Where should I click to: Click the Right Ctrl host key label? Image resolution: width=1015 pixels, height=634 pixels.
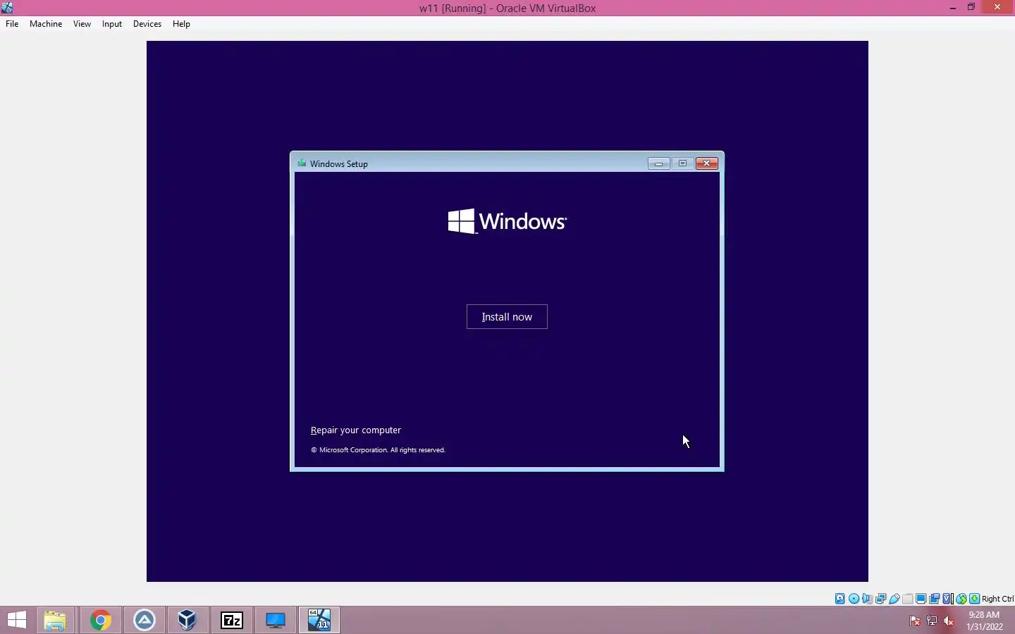[x=997, y=599]
